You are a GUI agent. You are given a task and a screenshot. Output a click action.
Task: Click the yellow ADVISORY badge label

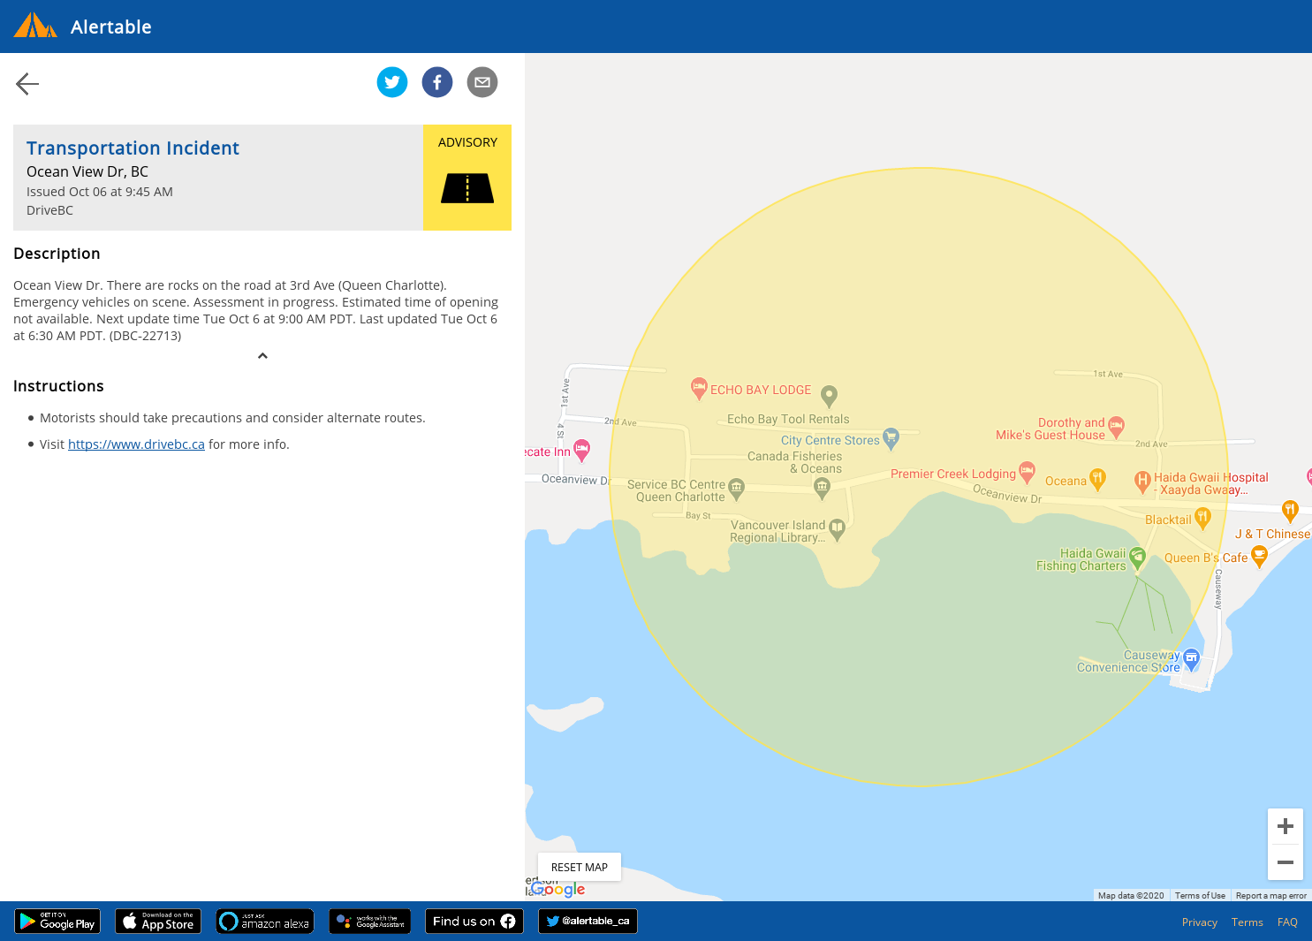pos(467,142)
